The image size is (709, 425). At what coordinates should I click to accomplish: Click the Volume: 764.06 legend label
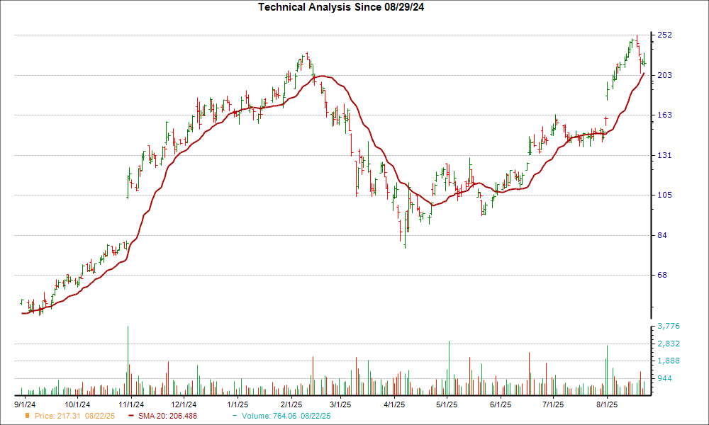273,414
